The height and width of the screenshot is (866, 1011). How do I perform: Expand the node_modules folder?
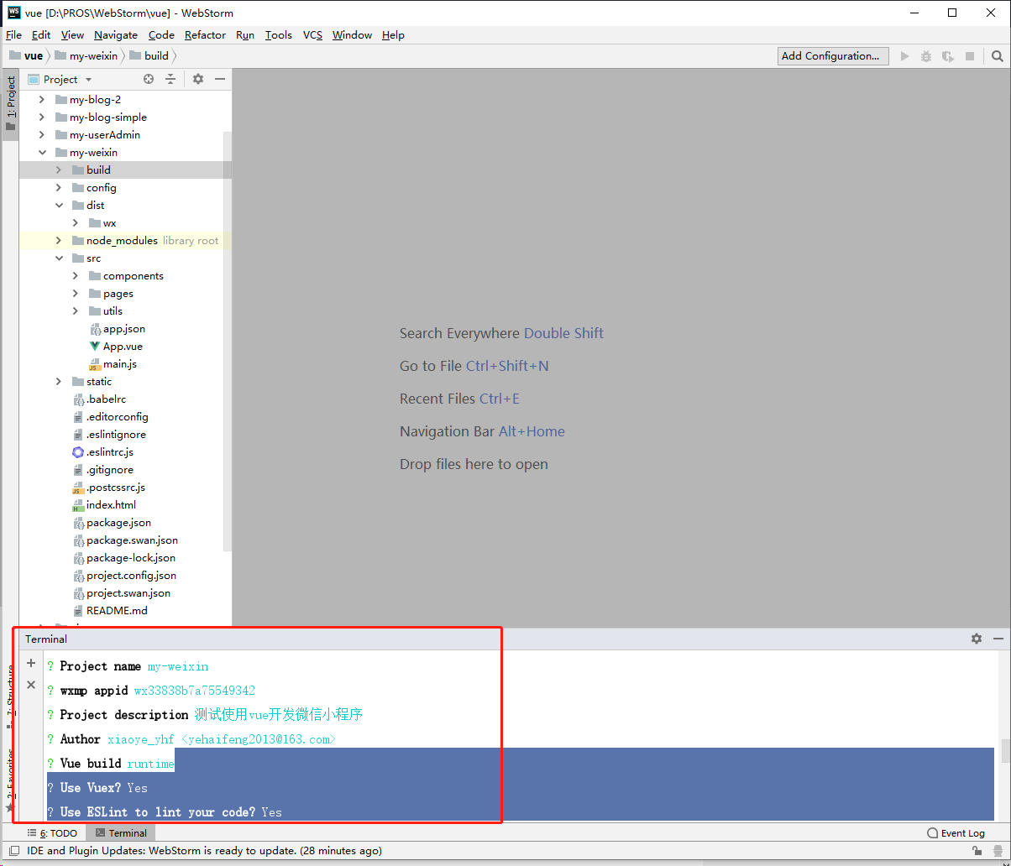[59, 240]
